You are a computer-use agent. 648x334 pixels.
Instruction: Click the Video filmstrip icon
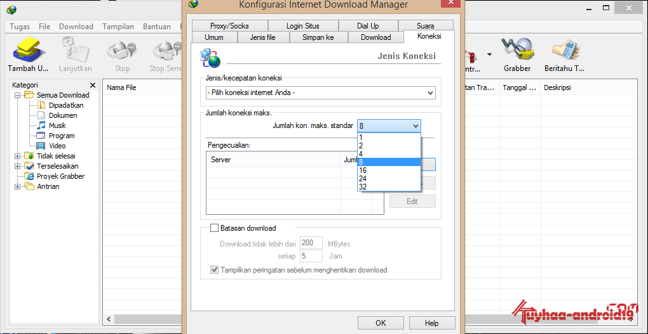(41, 146)
